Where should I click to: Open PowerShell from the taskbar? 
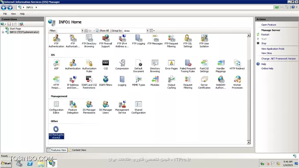tap(30, 164)
